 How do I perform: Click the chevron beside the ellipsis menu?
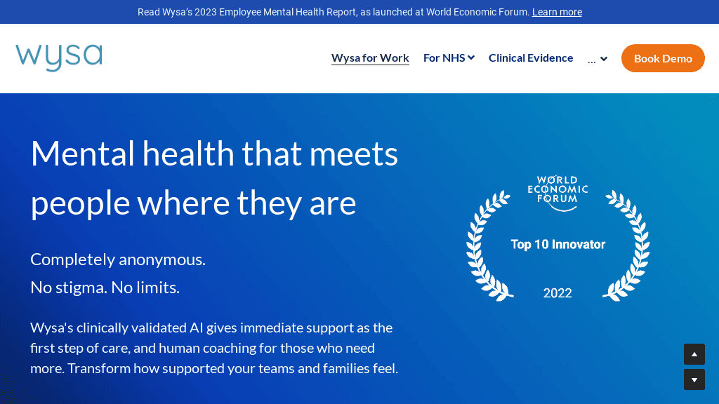click(602, 60)
